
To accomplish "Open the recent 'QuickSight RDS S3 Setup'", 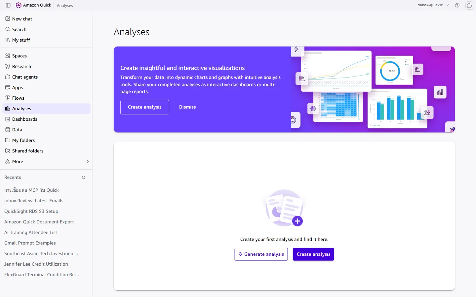I will (x=31, y=211).
